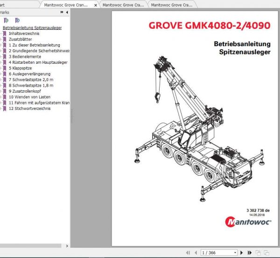280x258 pixels.
Task: Click the first bookmark options icon
Action: [x=6, y=20]
